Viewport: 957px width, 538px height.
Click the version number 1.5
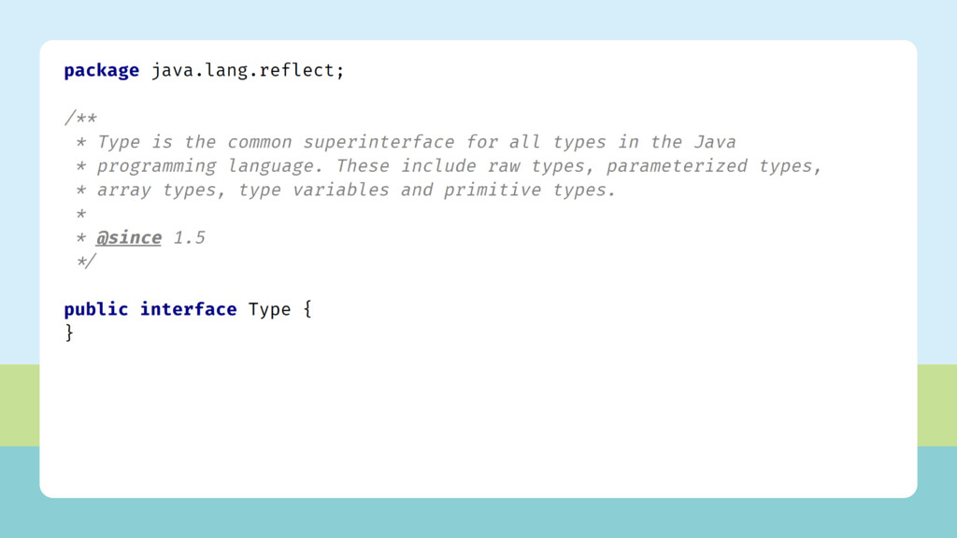pyautogui.click(x=189, y=237)
